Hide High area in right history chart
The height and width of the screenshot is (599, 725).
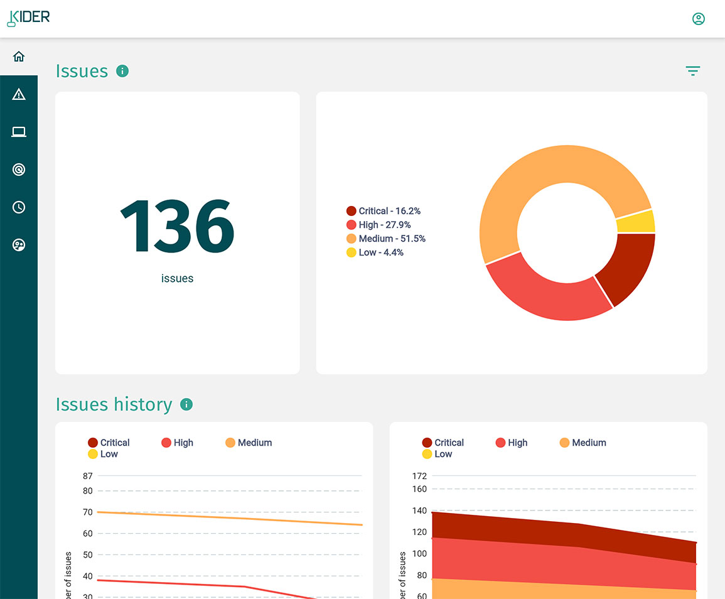(511, 443)
